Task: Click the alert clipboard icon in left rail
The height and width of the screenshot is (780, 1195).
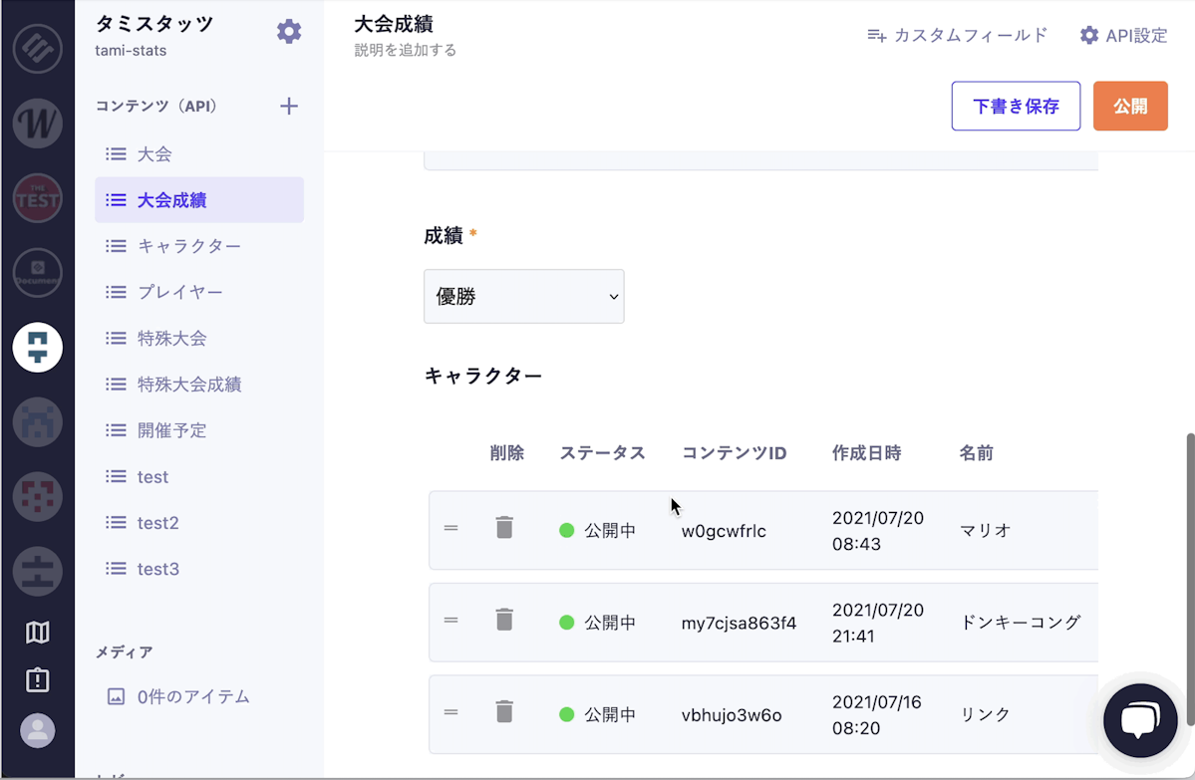Action: click(x=38, y=680)
